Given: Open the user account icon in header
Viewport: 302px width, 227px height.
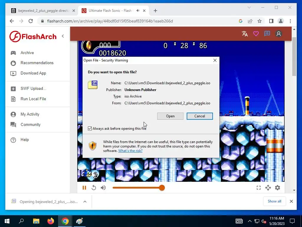Looking at the screenshot, I should [x=278, y=34].
